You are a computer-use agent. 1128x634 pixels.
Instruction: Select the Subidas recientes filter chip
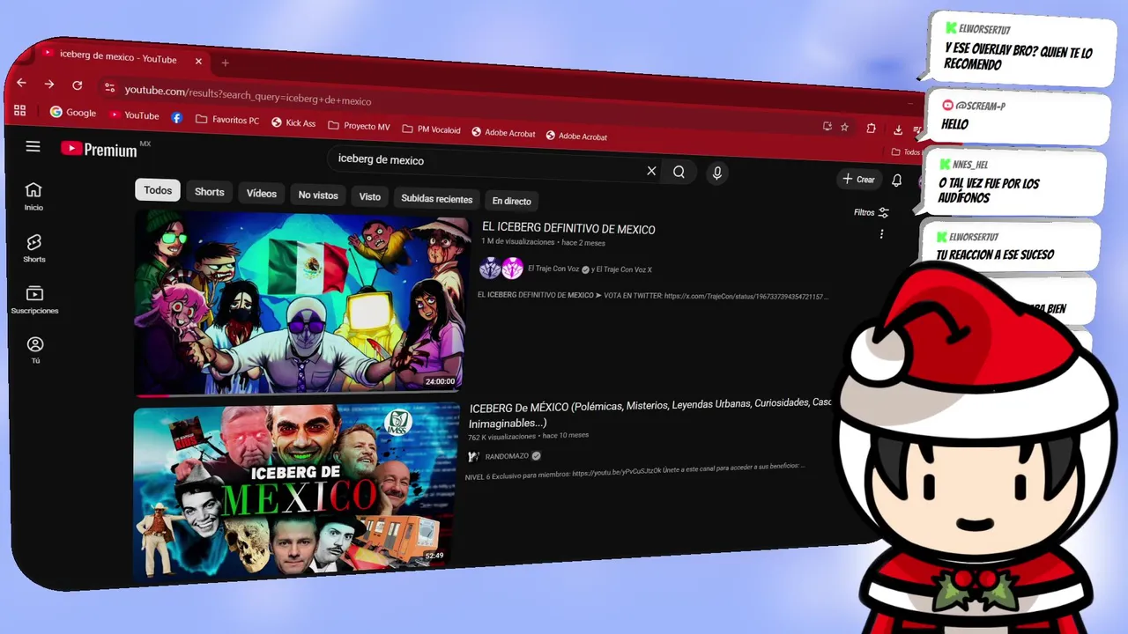coord(437,199)
